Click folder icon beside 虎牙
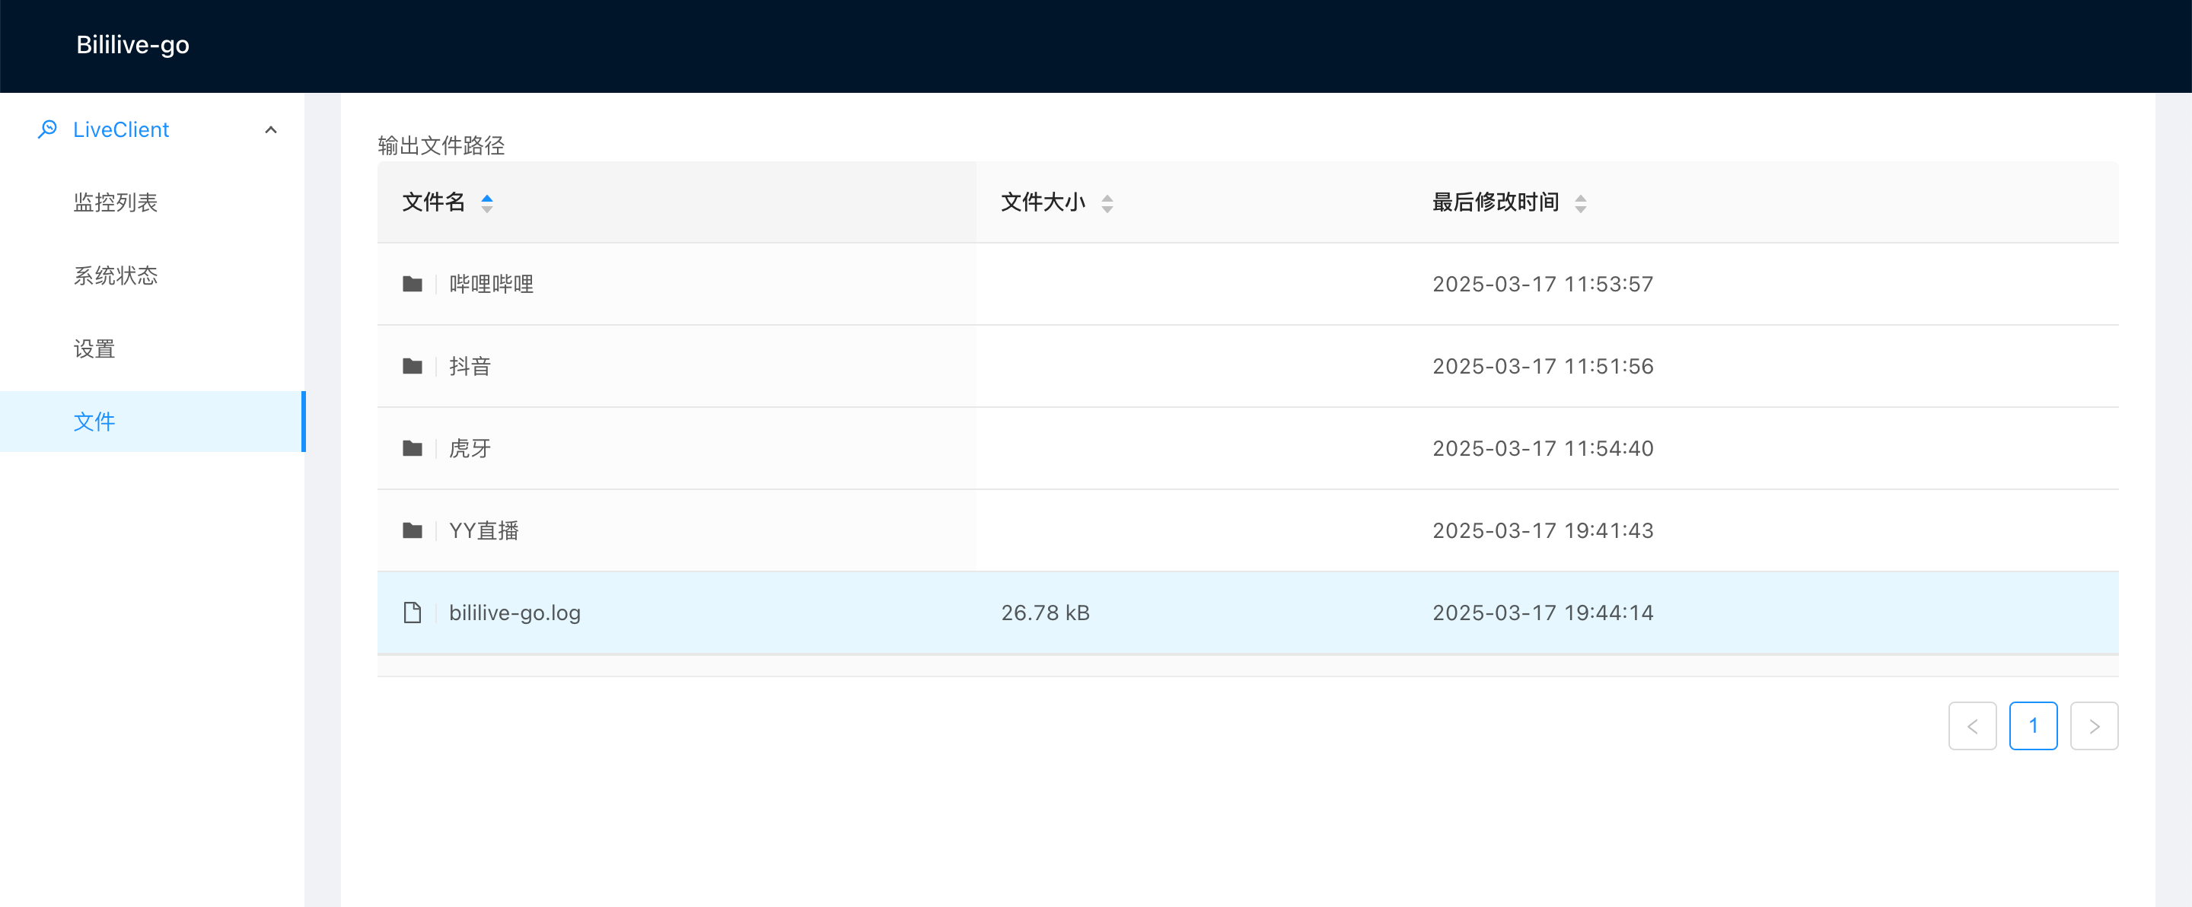The height and width of the screenshot is (907, 2192). [x=413, y=448]
